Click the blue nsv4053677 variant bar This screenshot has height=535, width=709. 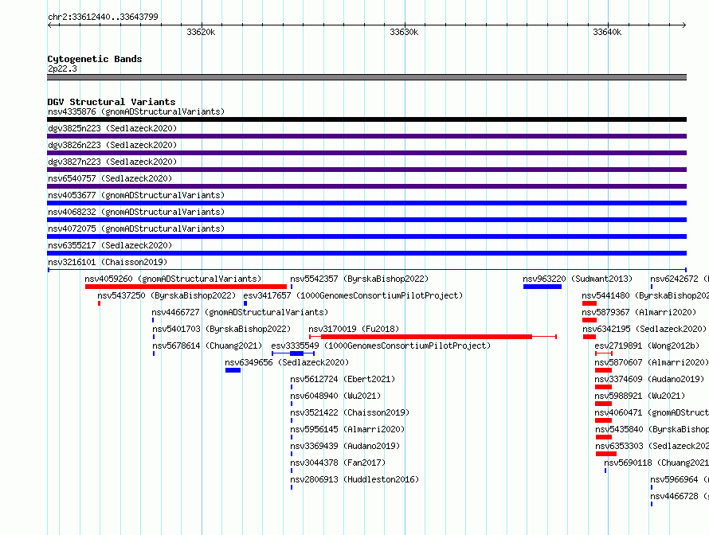pyautogui.click(x=366, y=203)
